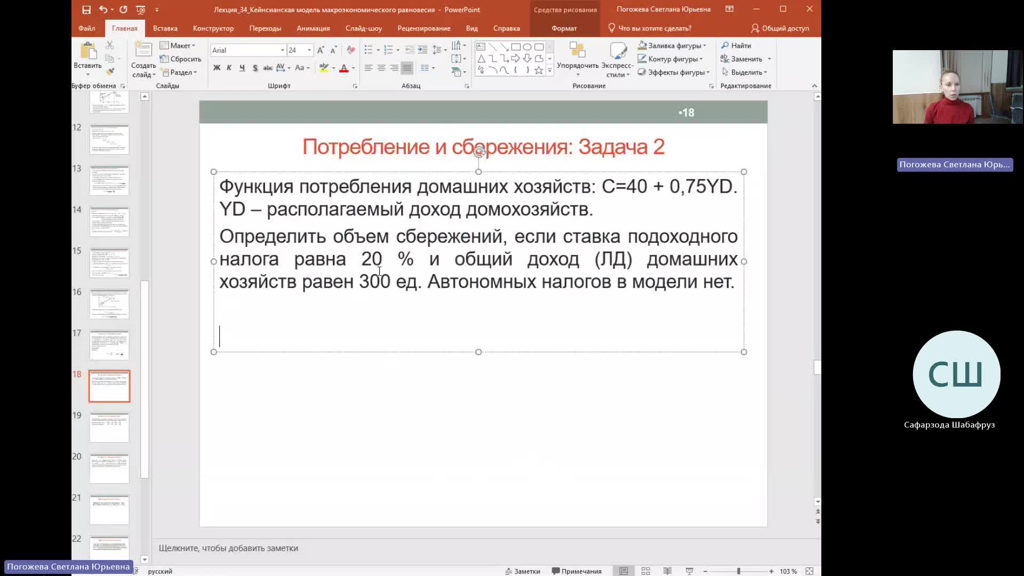Pick the five-point star shape
1024x576 pixels.
coord(539,70)
